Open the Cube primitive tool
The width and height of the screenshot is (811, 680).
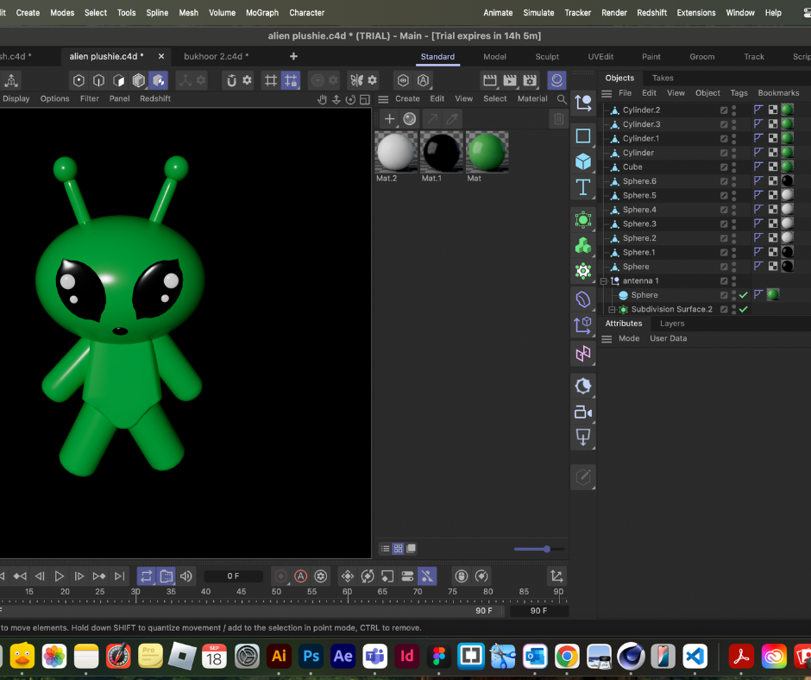pyautogui.click(x=583, y=161)
